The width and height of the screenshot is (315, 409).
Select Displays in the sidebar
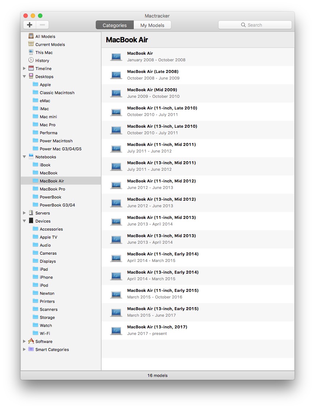click(x=61, y=261)
